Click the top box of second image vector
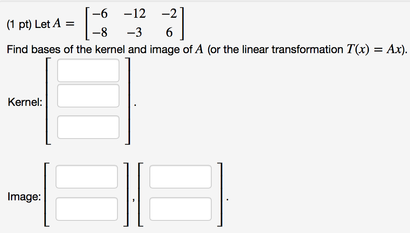This screenshot has width=410, height=233. pyautogui.click(x=181, y=177)
